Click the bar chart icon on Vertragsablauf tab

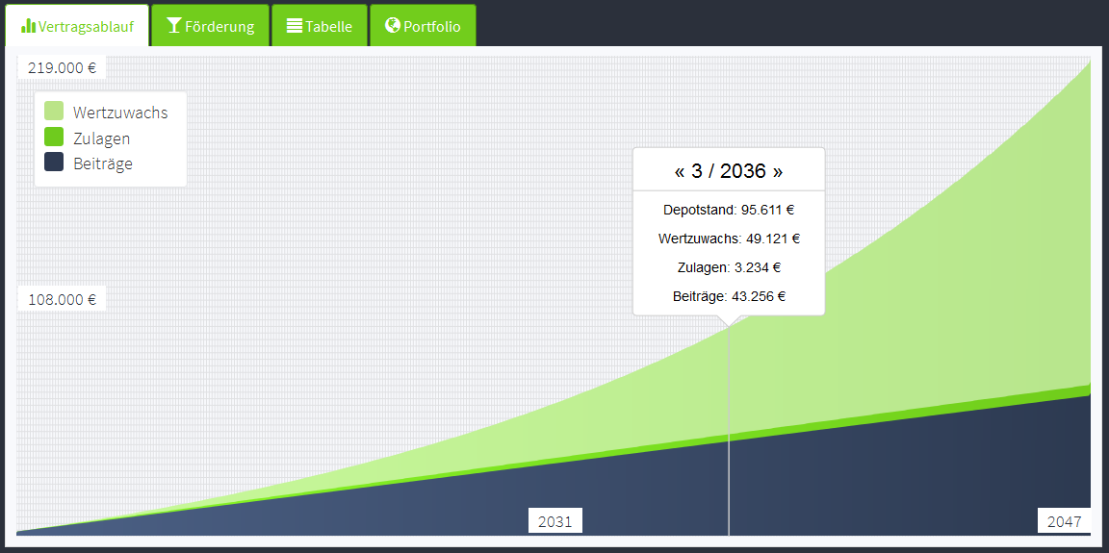coord(29,26)
